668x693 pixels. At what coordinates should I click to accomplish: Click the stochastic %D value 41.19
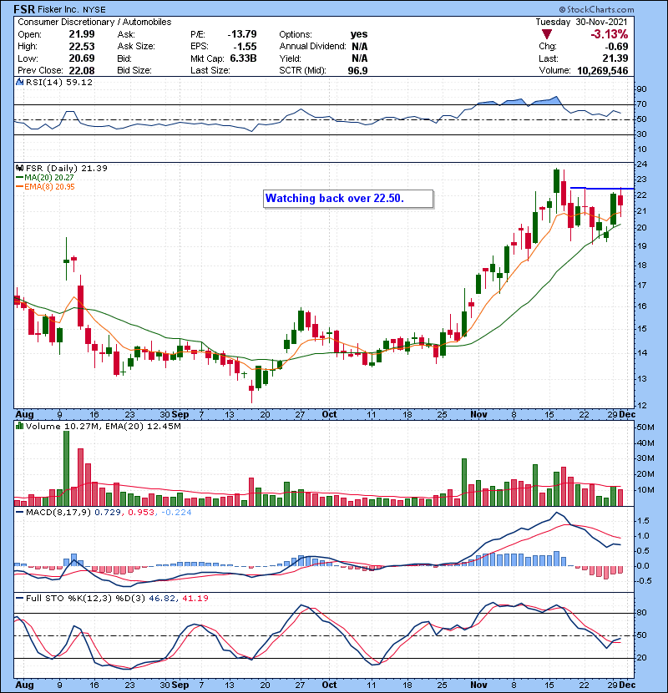195,598
